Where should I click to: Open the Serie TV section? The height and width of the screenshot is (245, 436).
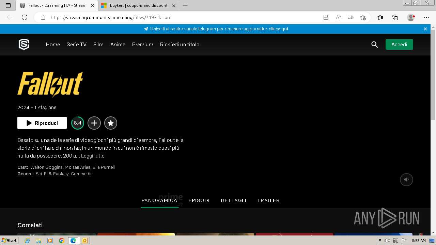(x=77, y=45)
